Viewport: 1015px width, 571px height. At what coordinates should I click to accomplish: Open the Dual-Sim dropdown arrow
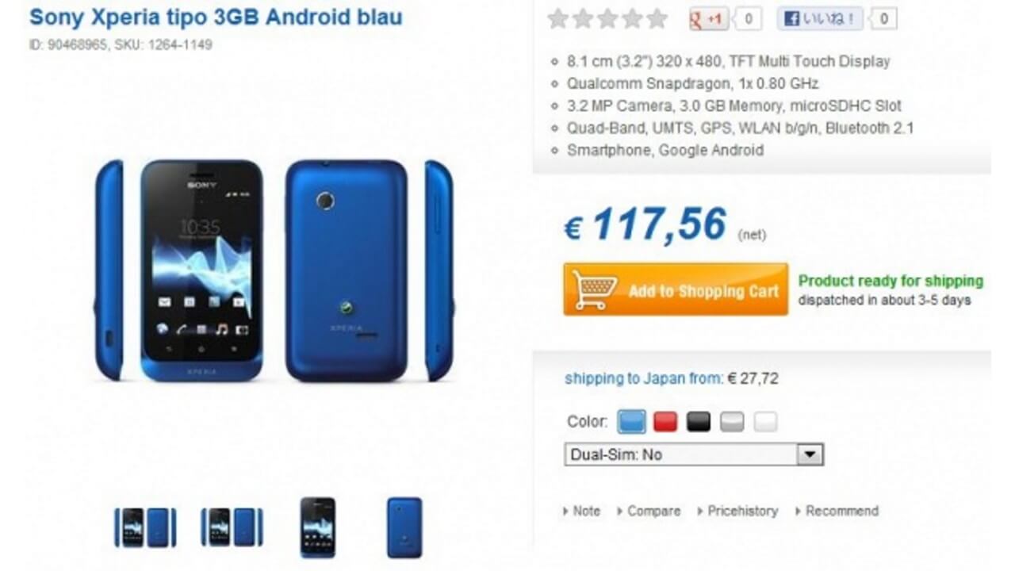click(x=810, y=454)
